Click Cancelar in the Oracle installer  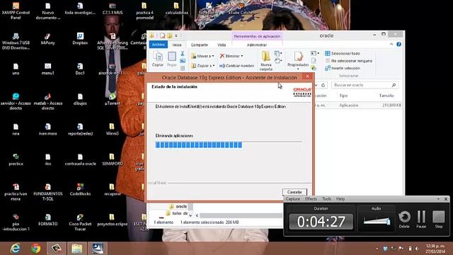click(294, 192)
